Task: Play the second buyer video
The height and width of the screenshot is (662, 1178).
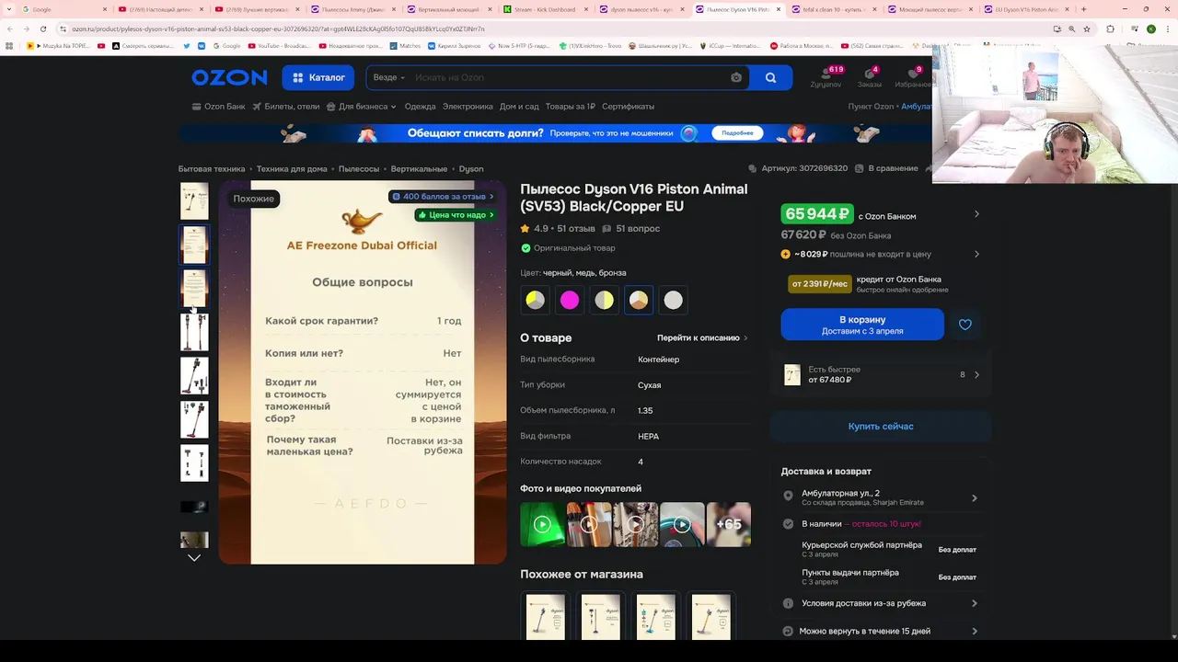Action: (589, 524)
